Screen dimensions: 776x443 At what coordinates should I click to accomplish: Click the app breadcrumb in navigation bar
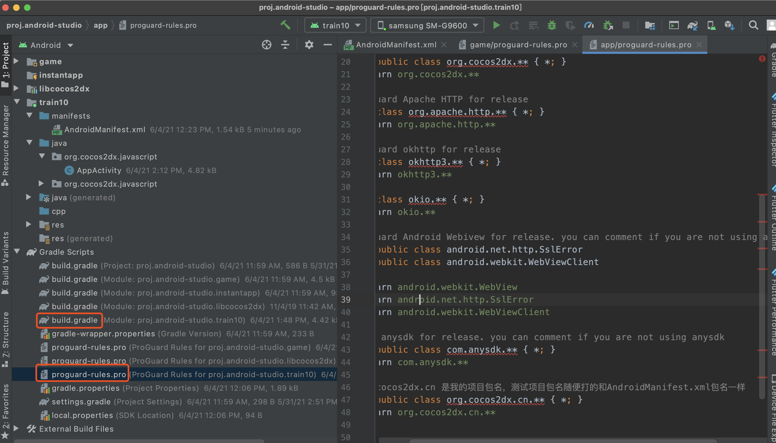pos(101,25)
